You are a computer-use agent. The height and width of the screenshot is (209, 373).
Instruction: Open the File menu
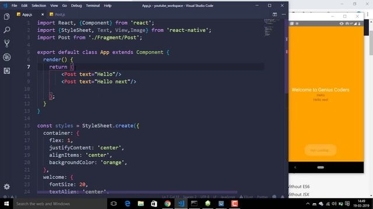(14, 5)
